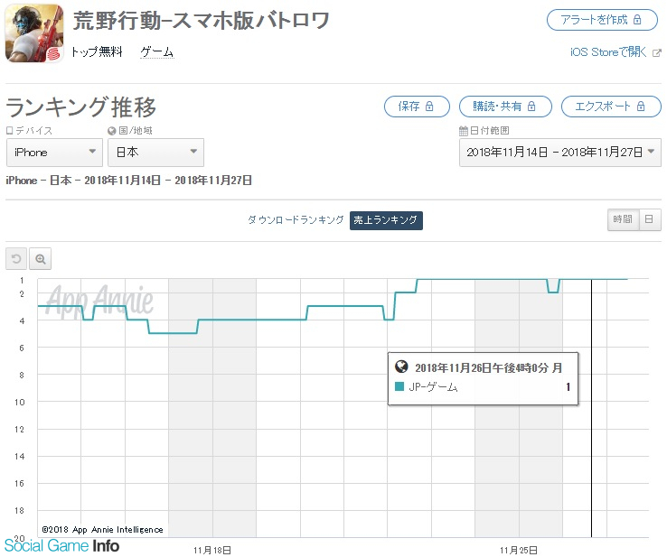Viewport: 667px width, 557px height.
Task: Click the tooltip globe icon
Action: (x=401, y=367)
